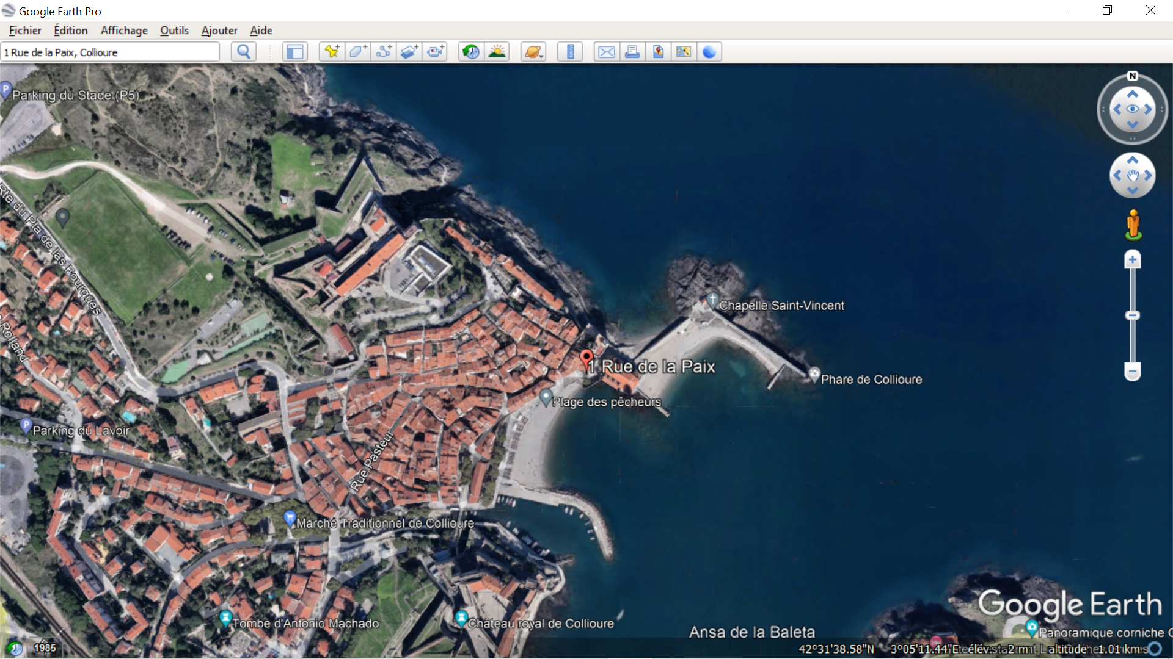Move up with the hand pan control
The height and width of the screenshot is (659, 1173).
[1133, 160]
